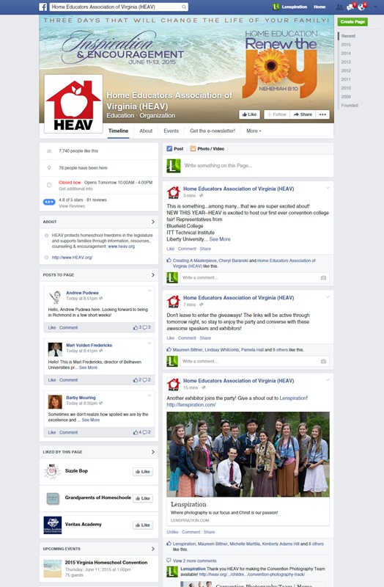Jump to 2012 on the timeline
The image size is (384, 587).
tap(346, 70)
